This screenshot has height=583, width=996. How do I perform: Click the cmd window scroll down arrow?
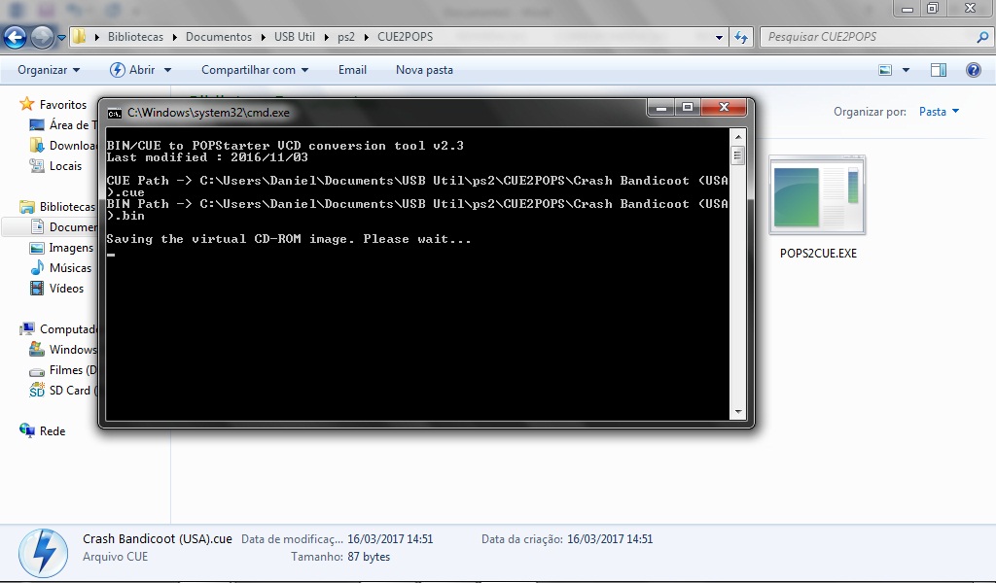coord(738,412)
